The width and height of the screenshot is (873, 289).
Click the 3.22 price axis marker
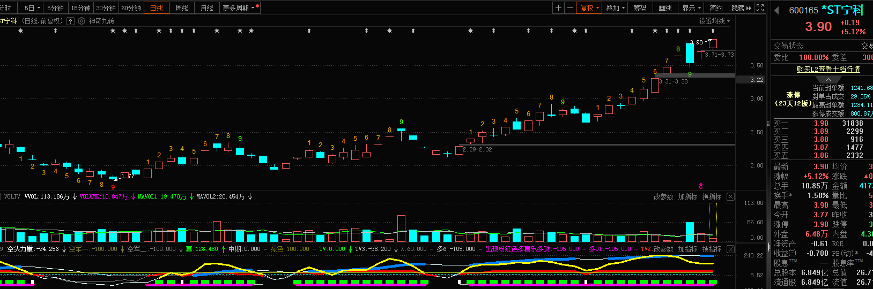756,80
